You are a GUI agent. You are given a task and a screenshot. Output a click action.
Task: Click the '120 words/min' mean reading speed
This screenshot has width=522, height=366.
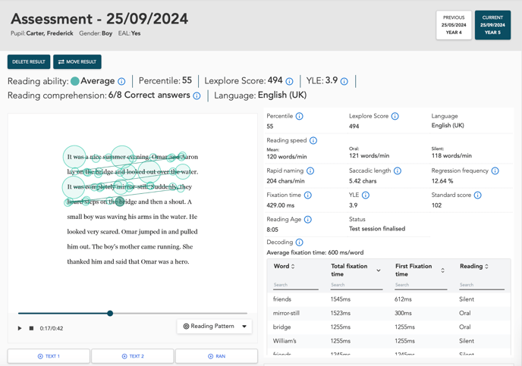[287, 157]
